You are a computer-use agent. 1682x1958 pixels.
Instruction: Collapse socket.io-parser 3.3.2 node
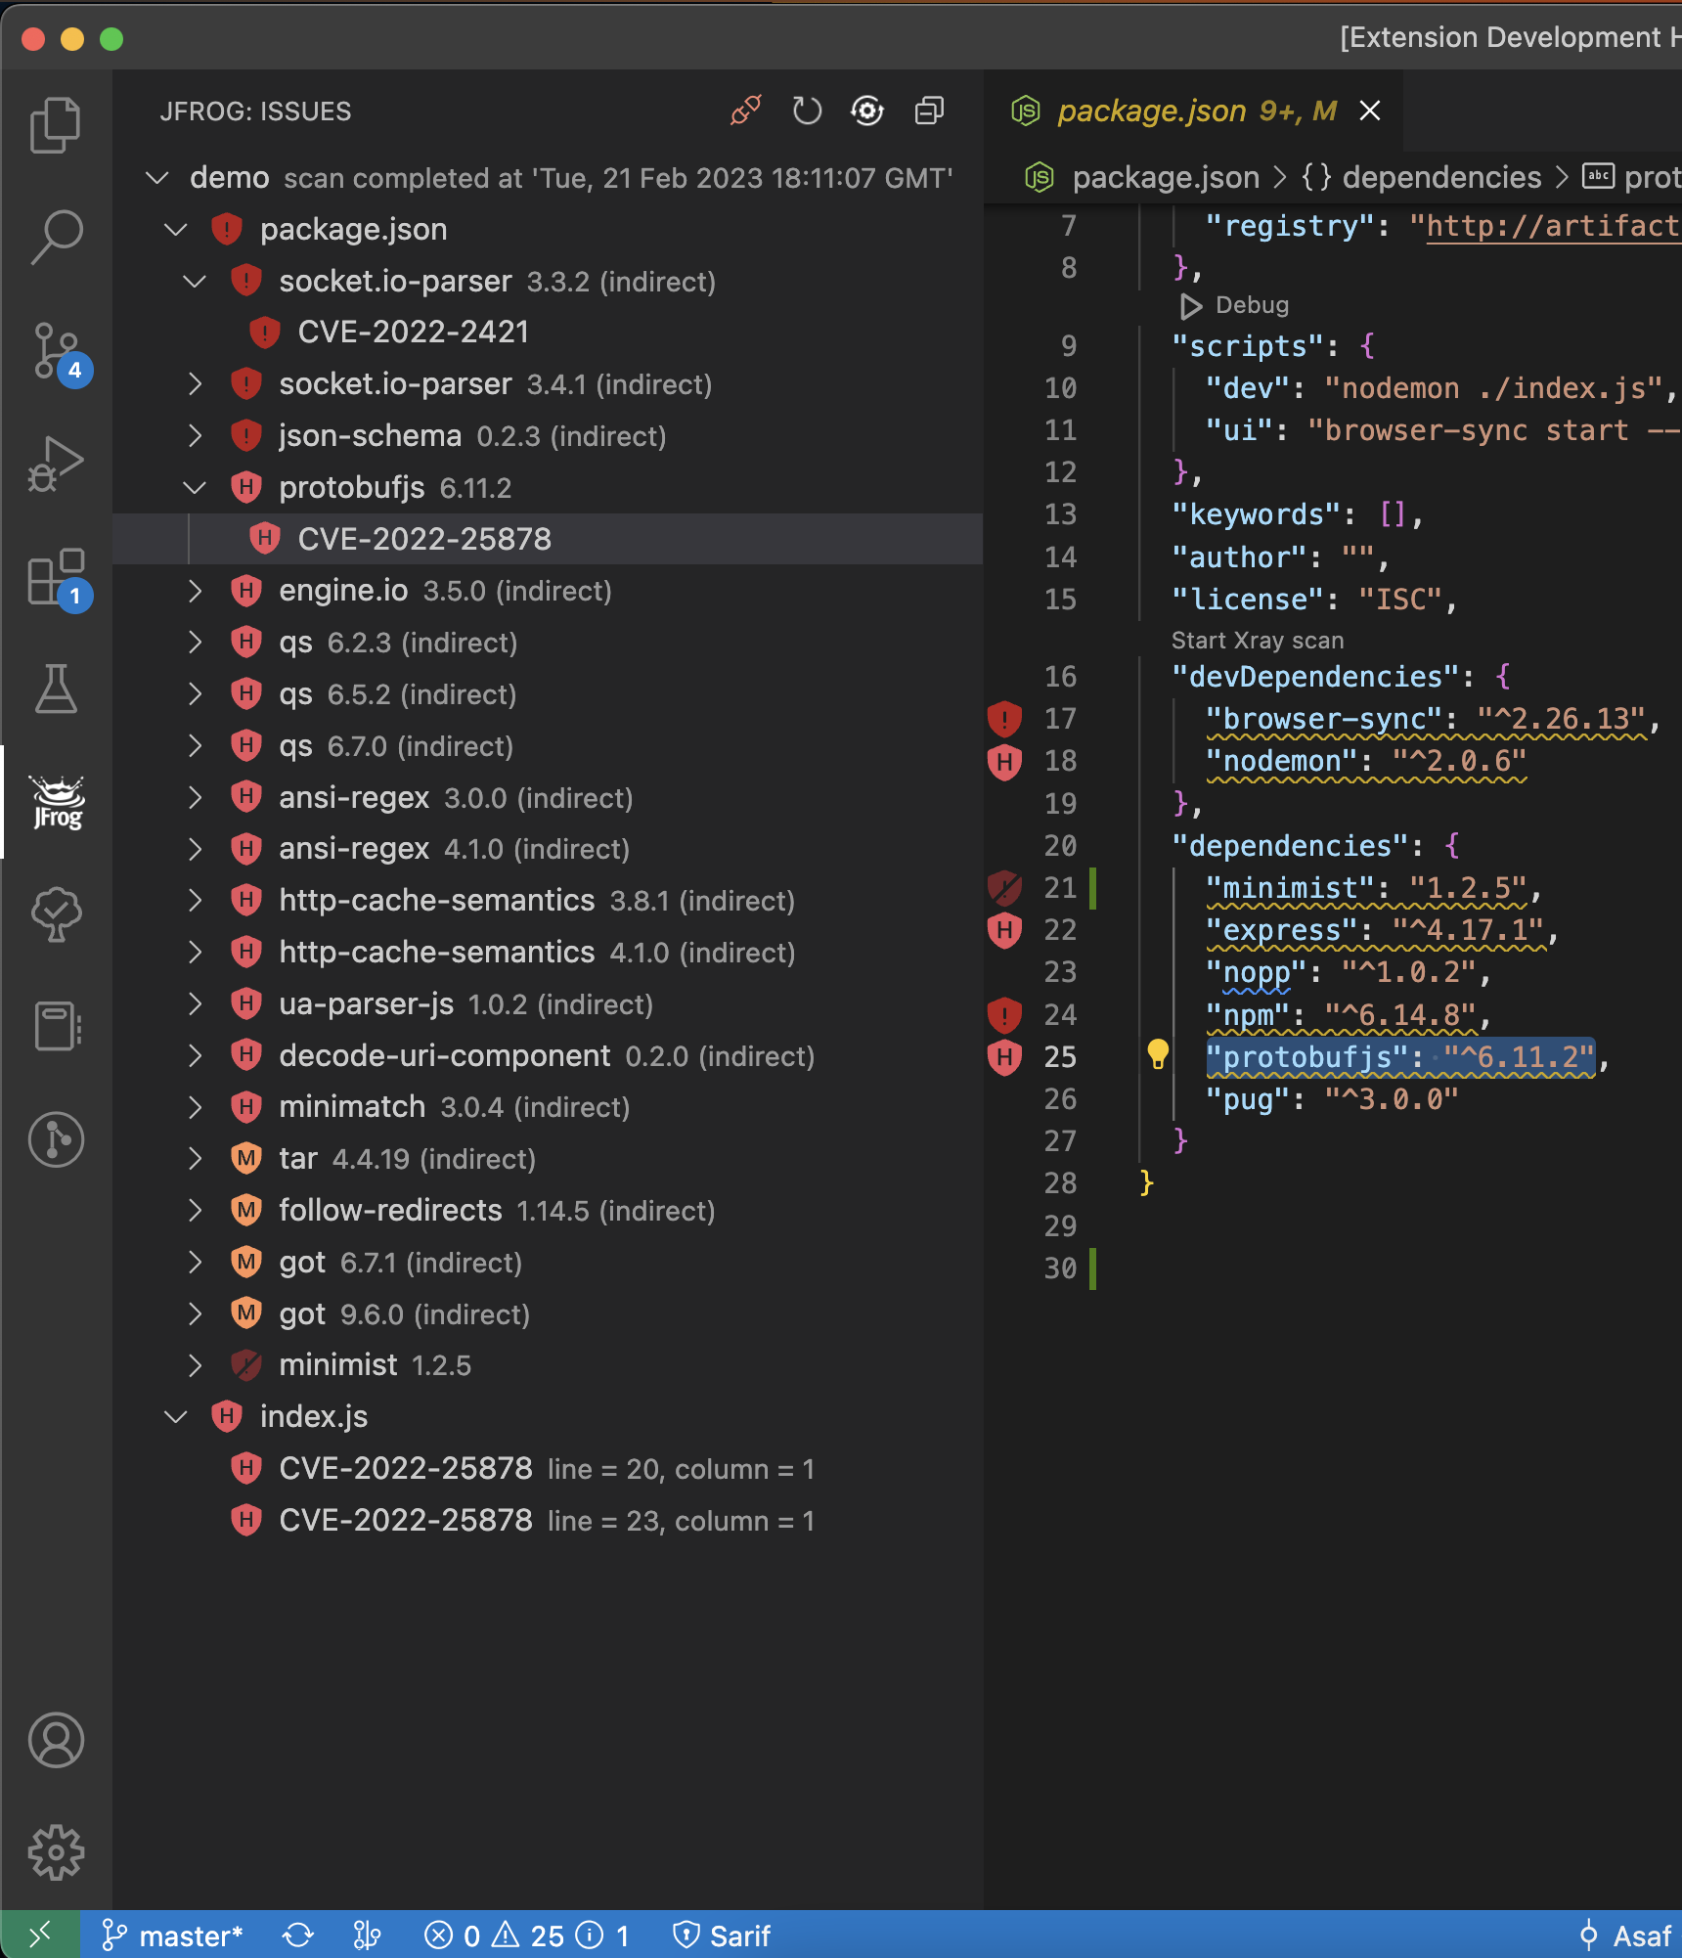pos(196,282)
